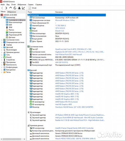Click the IDE-контроллер row icon

[x=31, y=128]
